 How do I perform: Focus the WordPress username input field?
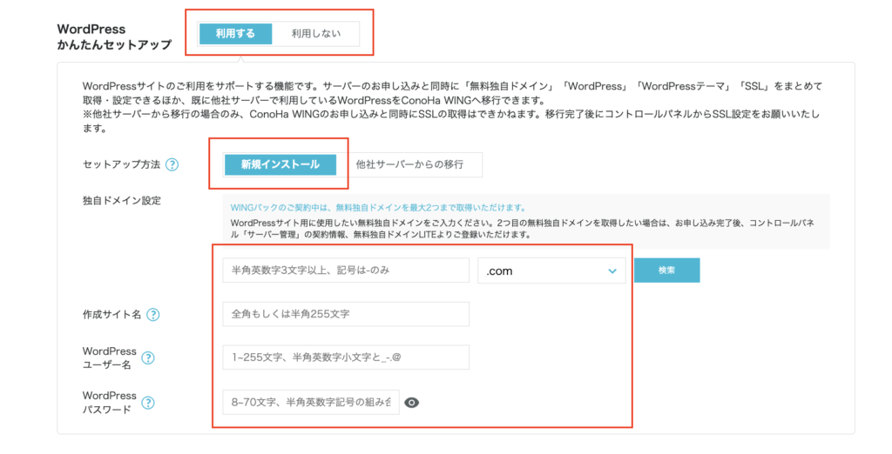[346, 357]
